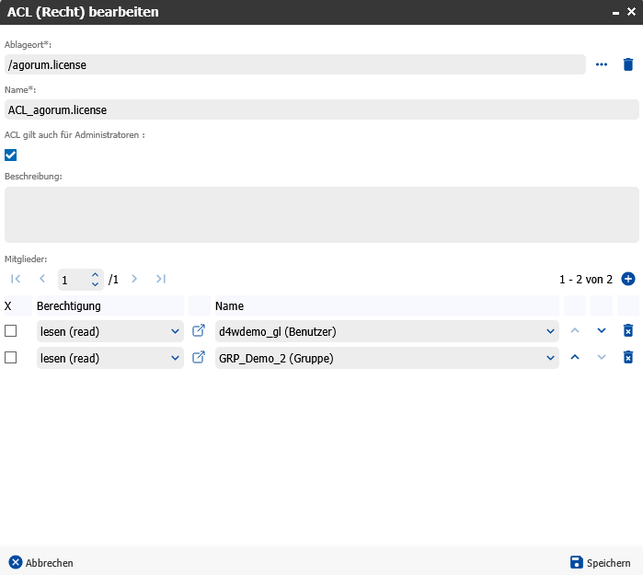
Task: Move d4wdemo_gl row down
Action: coord(602,330)
